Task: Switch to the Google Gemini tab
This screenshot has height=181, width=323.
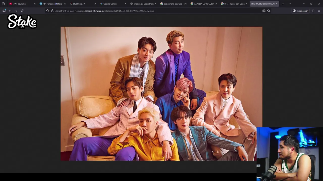Action: (113, 4)
